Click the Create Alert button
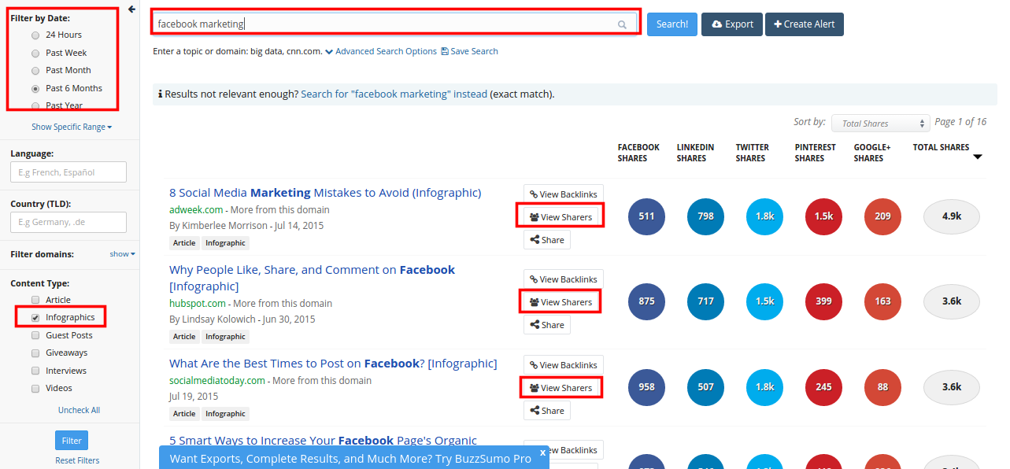 point(805,24)
